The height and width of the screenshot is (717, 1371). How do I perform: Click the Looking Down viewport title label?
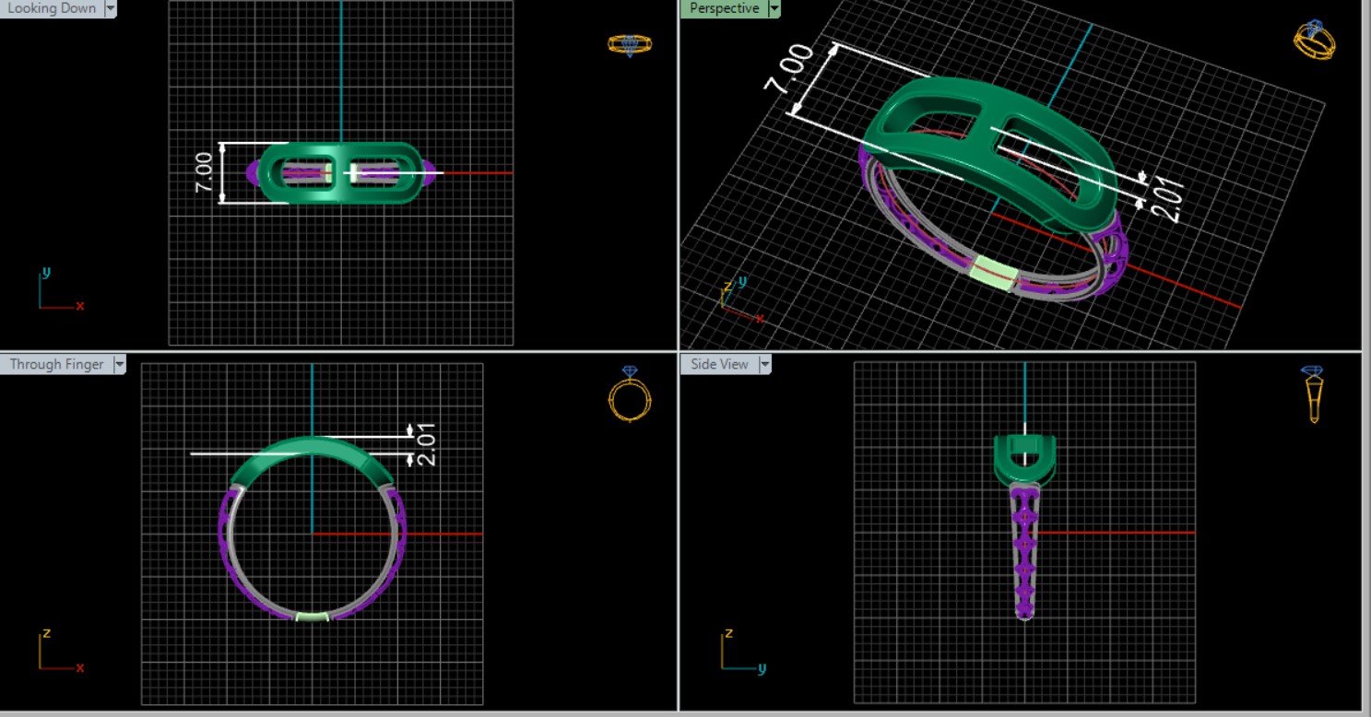point(52,8)
